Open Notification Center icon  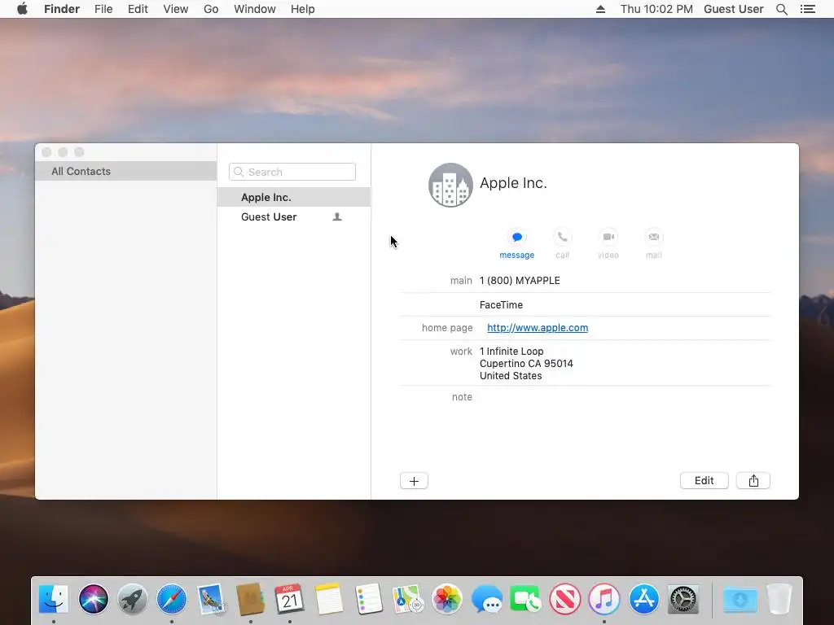click(807, 9)
